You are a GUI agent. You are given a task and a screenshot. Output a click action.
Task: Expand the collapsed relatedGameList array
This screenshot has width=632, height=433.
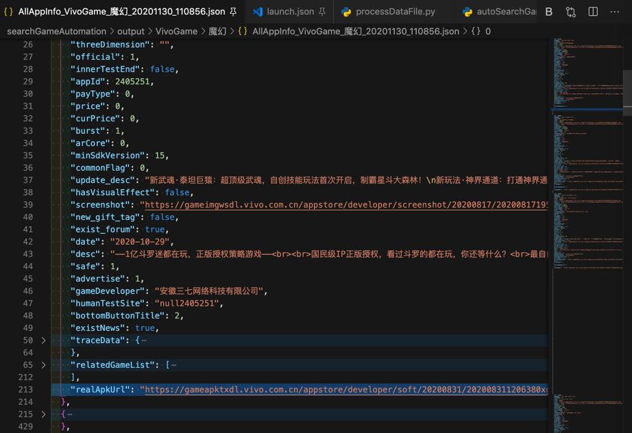click(x=43, y=364)
